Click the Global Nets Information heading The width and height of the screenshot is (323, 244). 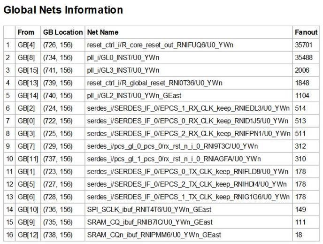63,10
